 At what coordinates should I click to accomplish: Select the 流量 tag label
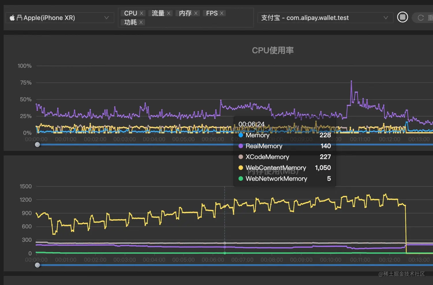158,13
